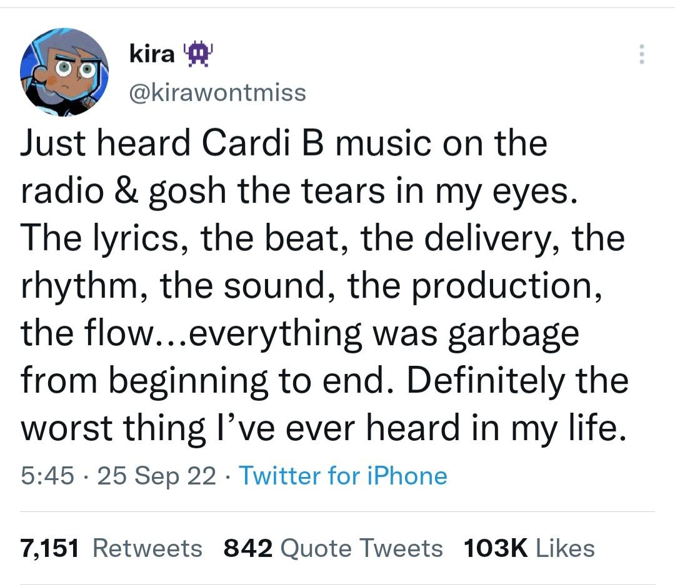This screenshot has width=675, height=585.
Task: Click the Quote Tweets label
Action: tap(362, 548)
